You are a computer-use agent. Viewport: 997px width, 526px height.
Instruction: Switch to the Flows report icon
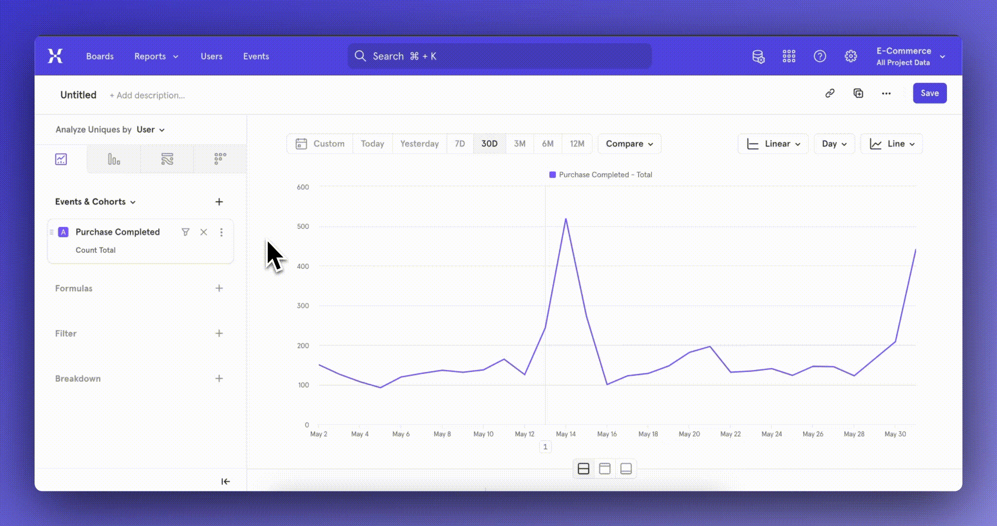click(x=167, y=159)
